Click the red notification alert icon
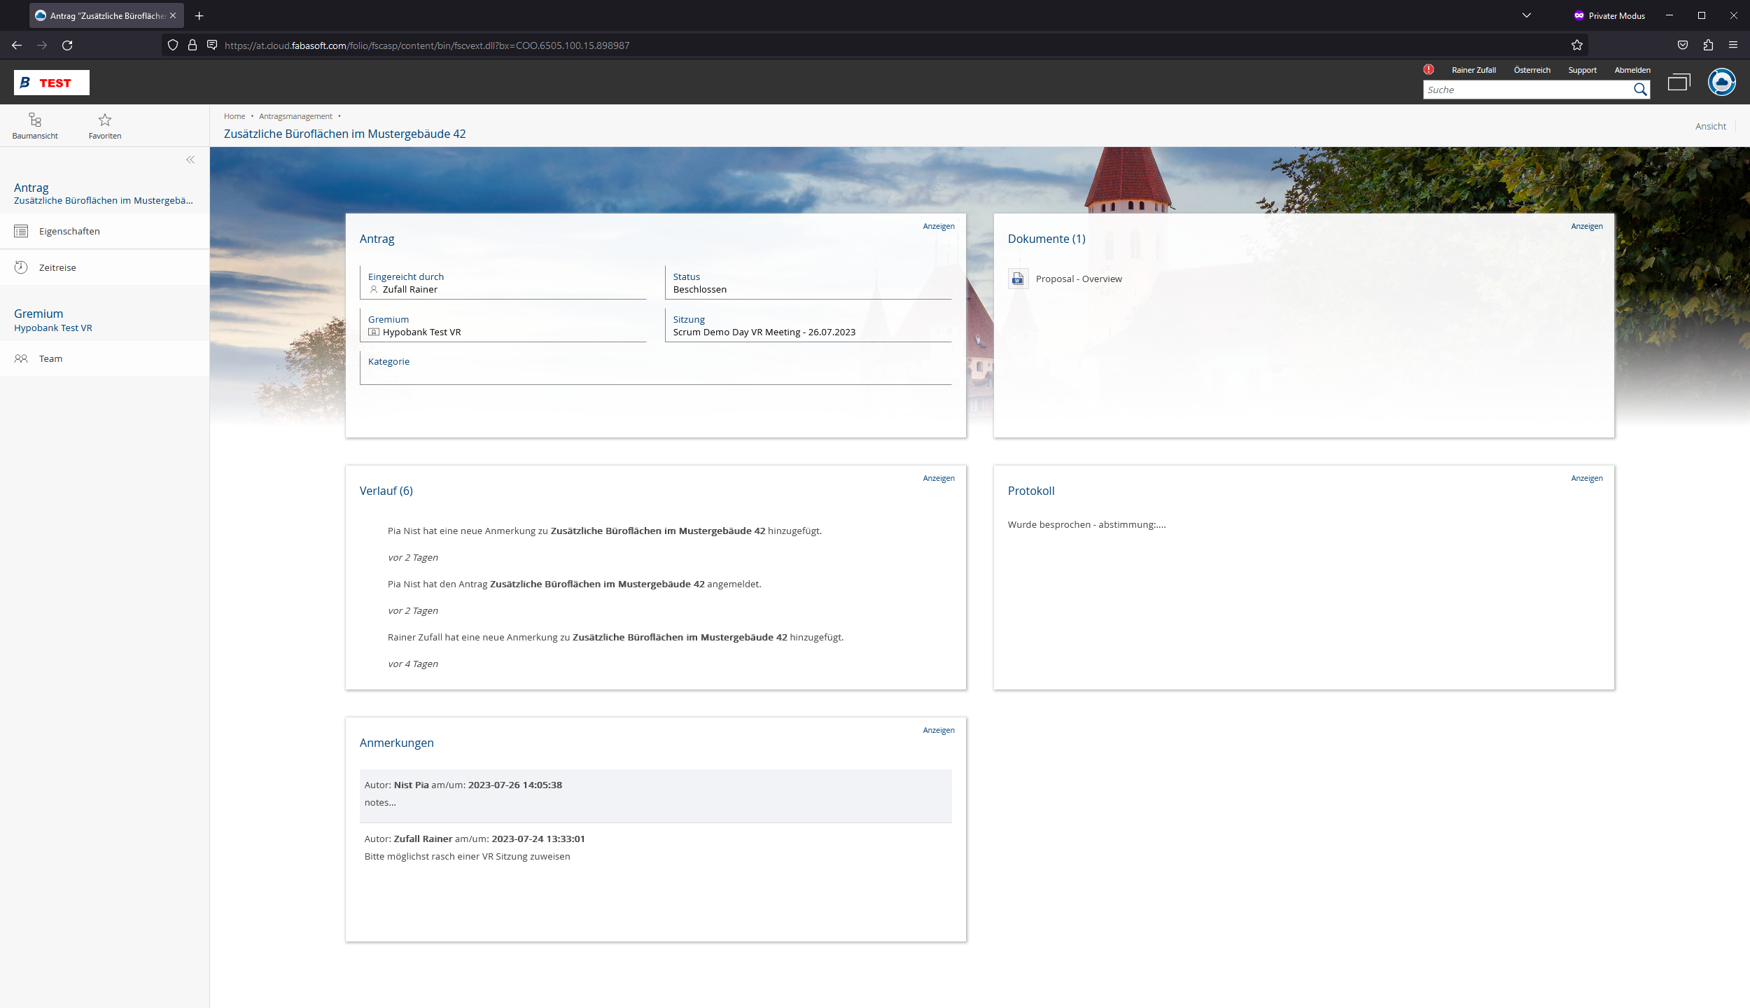The image size is (1750, 1008). click(x=1429, y=69)
